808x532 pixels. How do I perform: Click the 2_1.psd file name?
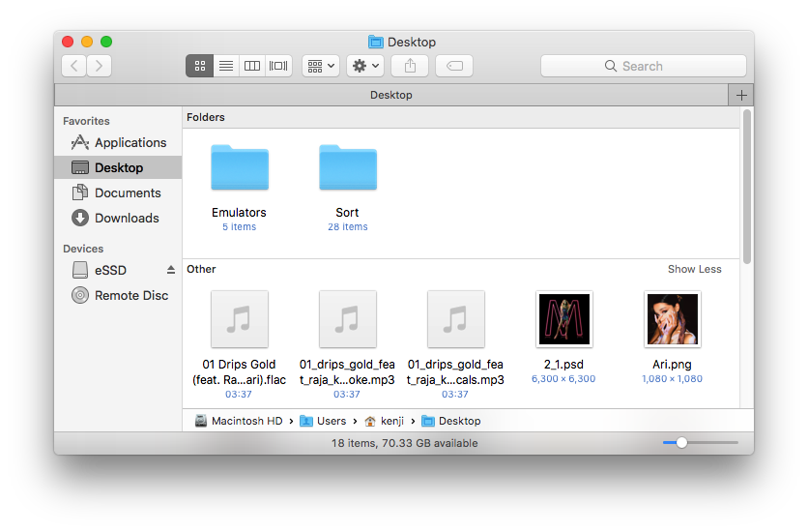(563, 365)
